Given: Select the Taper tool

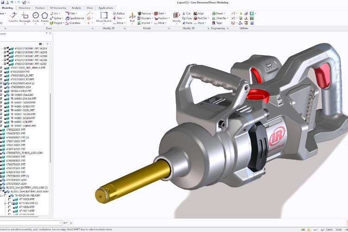Looking at the screenshot, I should (x=217, y=23).
